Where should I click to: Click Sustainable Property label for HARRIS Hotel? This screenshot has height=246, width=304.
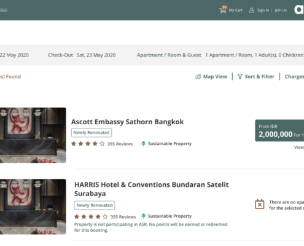tap(170, 216)
